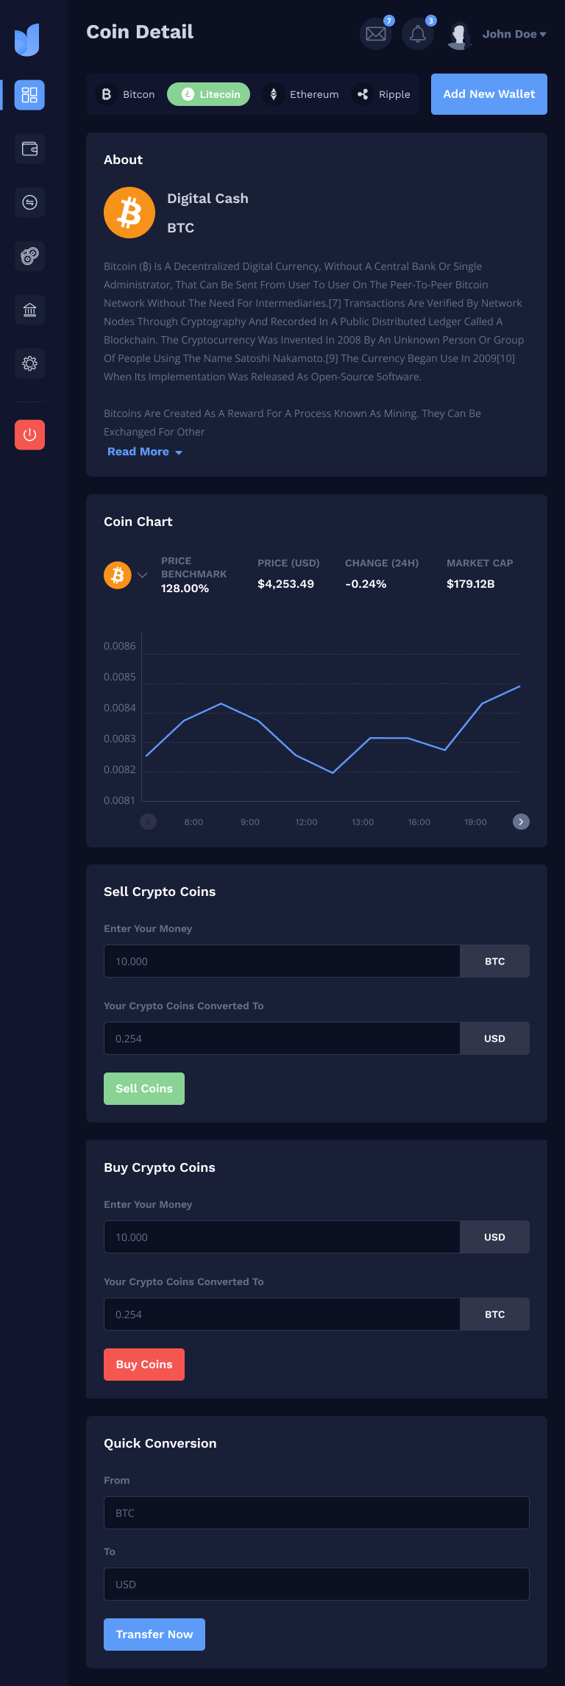The height and width of the screenshot is (1686, 565).
Task: Click the exchange arrows sidebar icon
Action: click(29, 202)
